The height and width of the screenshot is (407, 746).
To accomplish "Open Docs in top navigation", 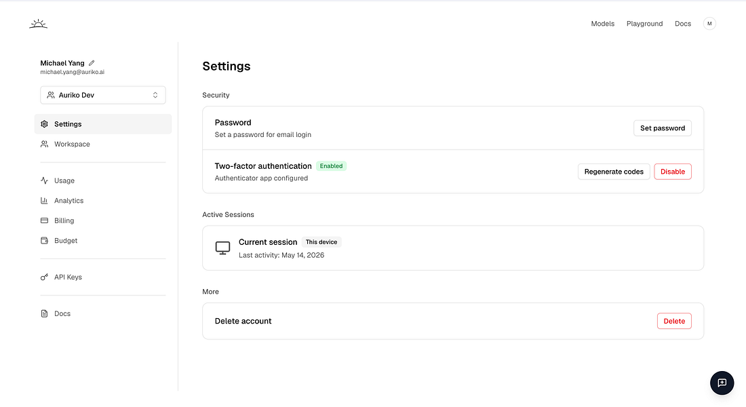I will tap(683, 24).
